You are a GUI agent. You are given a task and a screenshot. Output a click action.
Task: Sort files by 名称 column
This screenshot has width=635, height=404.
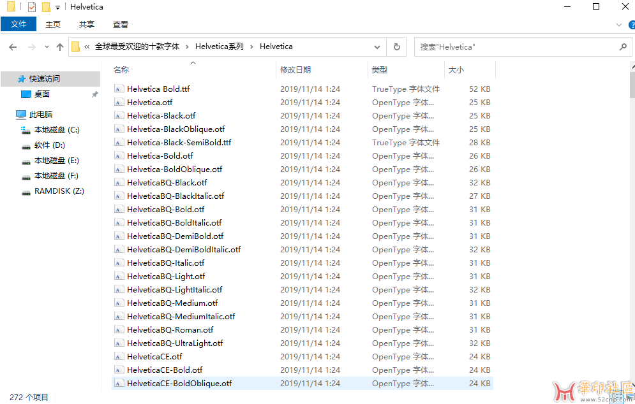point(121,69)
